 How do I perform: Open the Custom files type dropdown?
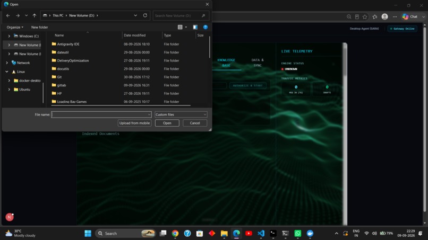(x=181, y=114)
